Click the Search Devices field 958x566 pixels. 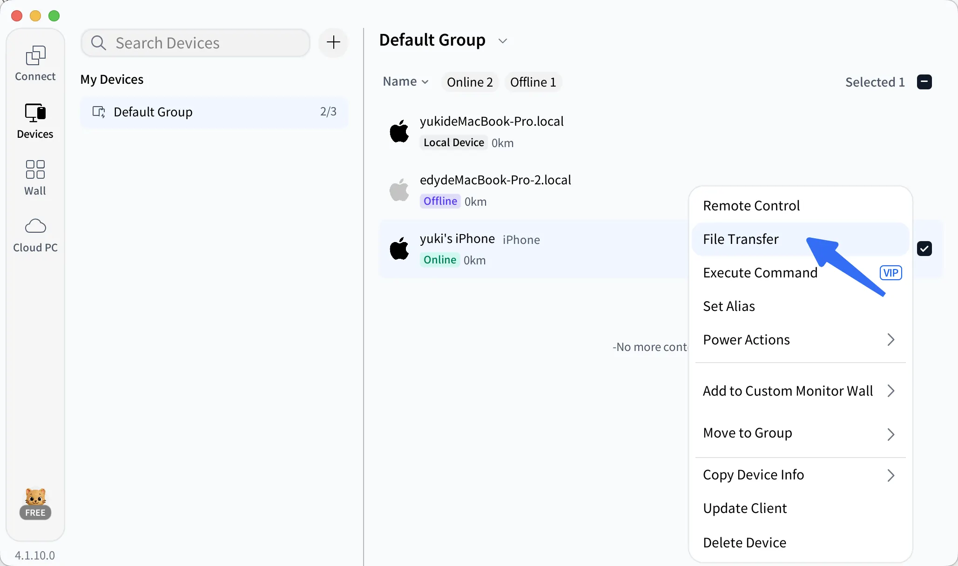(196, 43)
